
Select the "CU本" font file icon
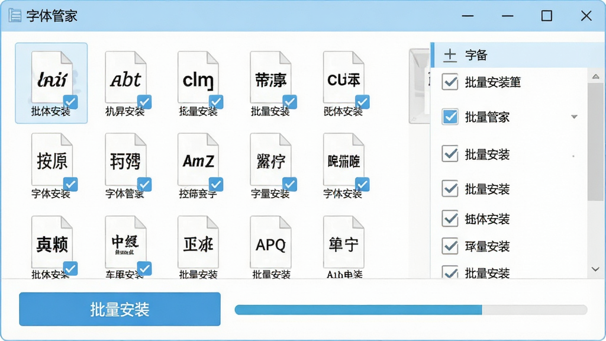344,78
